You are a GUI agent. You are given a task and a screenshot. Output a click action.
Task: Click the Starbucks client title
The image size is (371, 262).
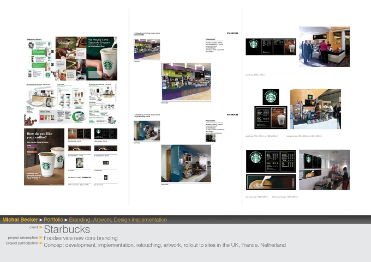[67, 229]
